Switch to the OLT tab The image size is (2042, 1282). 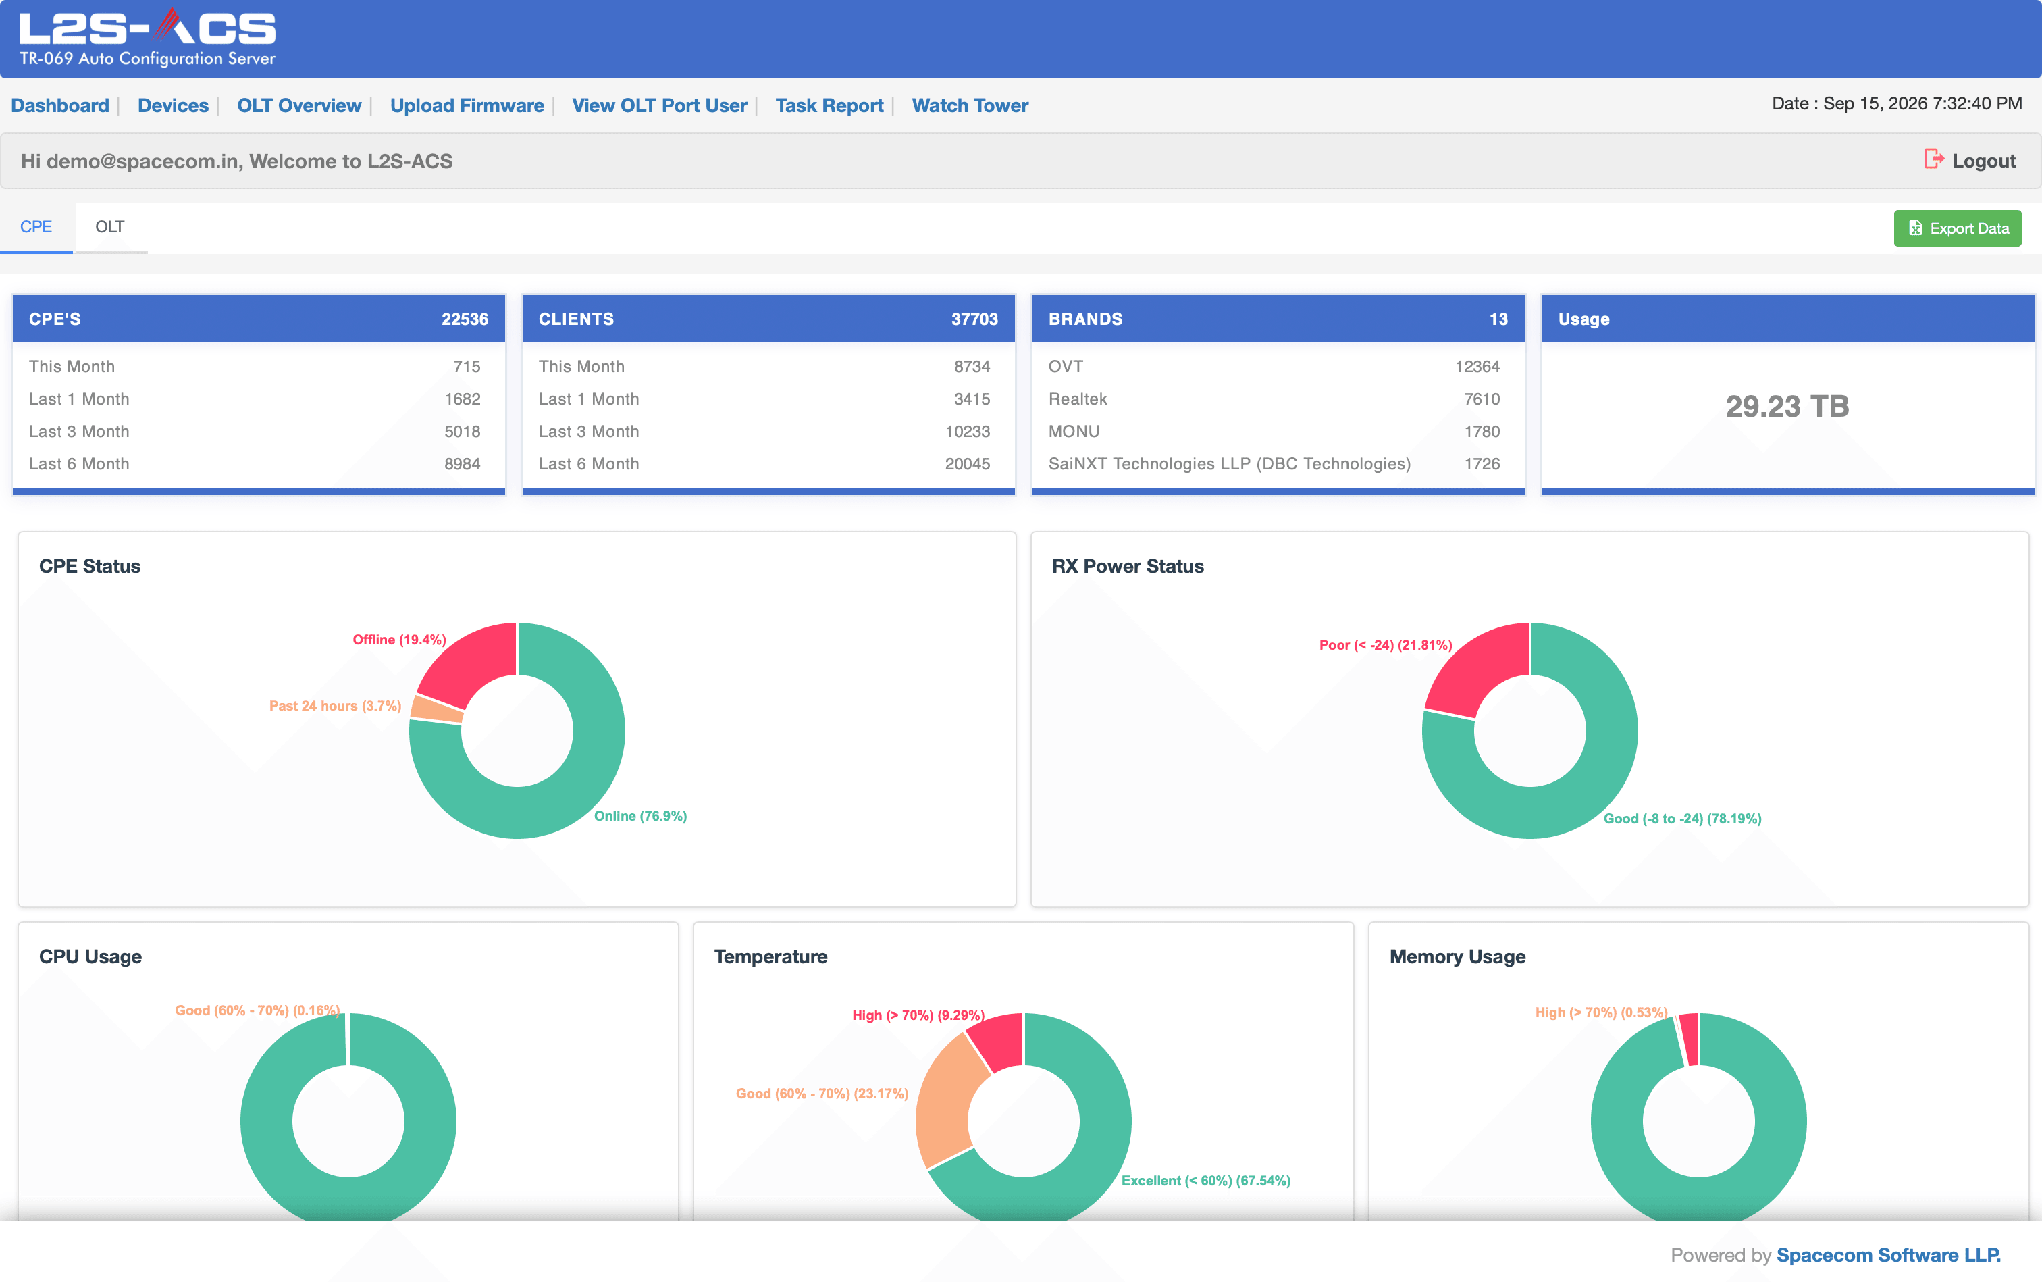click(110, 227)
